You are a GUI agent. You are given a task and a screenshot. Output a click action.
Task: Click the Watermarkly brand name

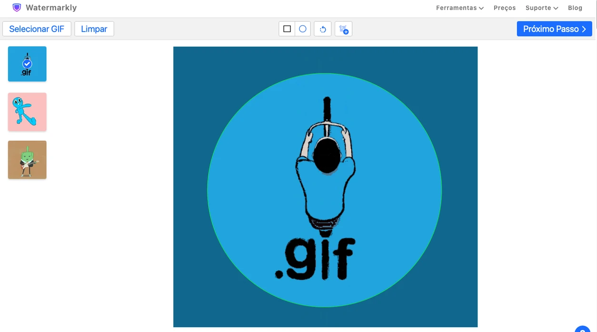51,8
